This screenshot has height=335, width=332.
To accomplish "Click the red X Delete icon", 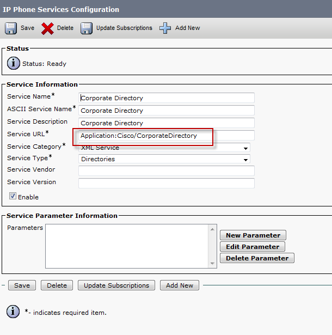I will [47, 28].
